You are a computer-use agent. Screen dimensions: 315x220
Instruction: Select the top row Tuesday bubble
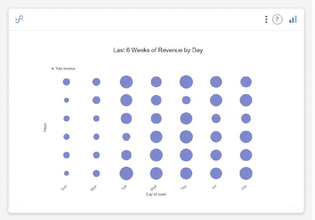tap(126, 82)
